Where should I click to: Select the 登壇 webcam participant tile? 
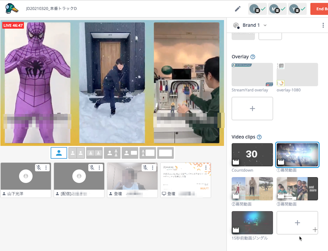132,180
